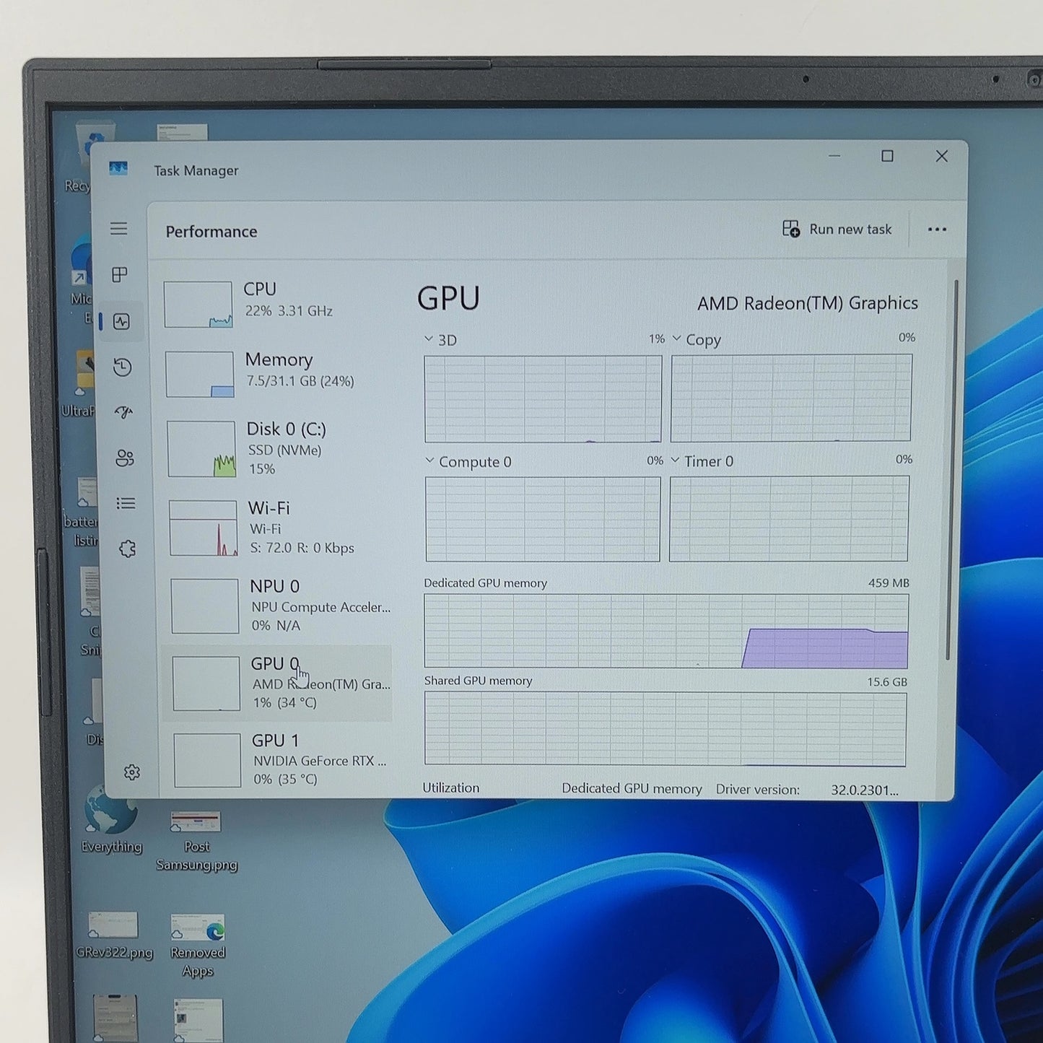Image resolution: width=1043 pixels, height=1043 pixels.
Task: Click the Utilization label below the graphs
Action: pos(451,787)
